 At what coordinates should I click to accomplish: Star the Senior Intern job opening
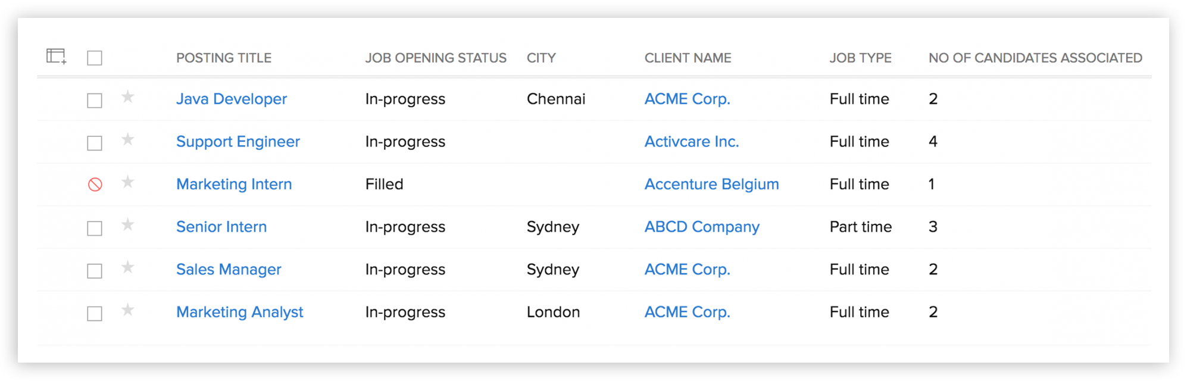127,225
